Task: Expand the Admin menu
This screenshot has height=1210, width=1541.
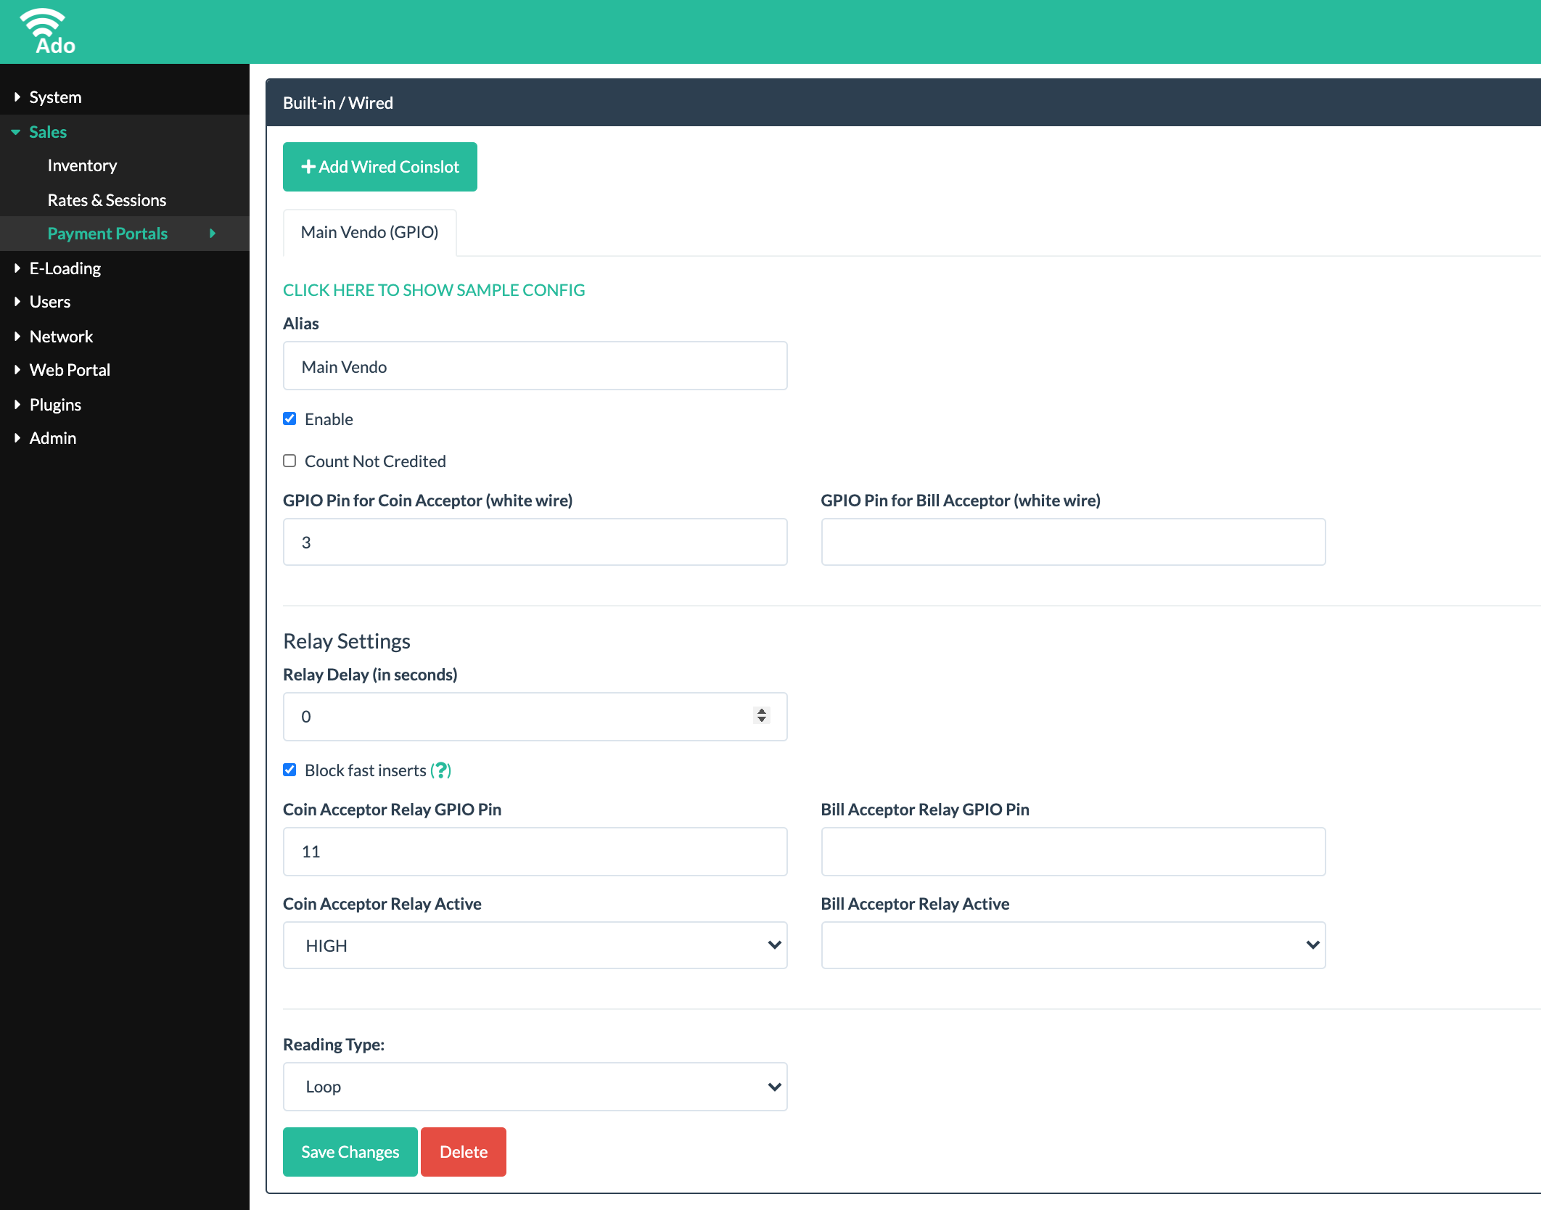Action: coord(125,438)
